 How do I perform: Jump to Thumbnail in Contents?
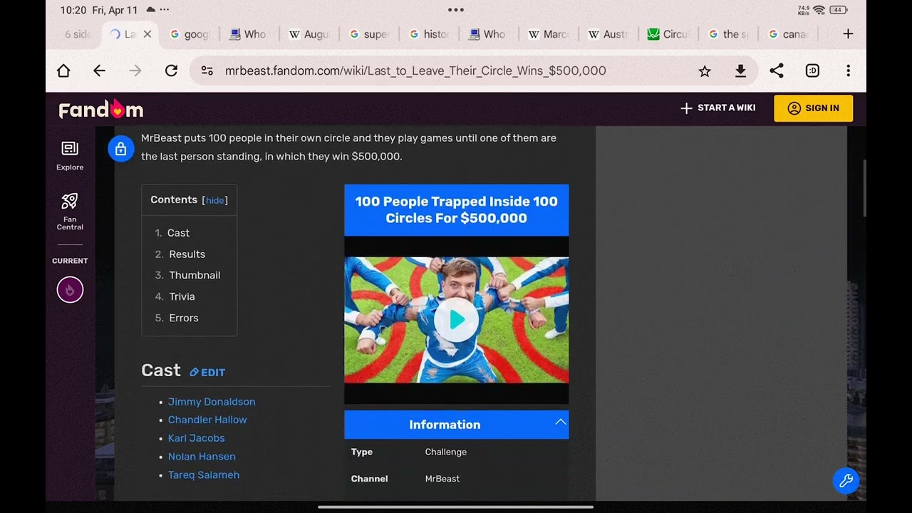(x=195, y=275)
